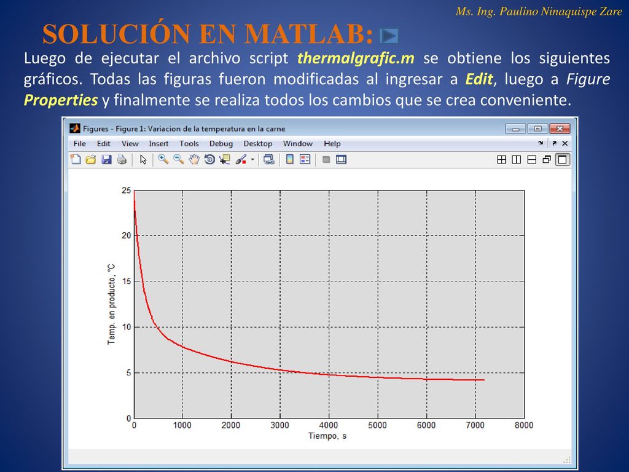Select the Rotate 3D tool
The height and width of the screenshot is (472, 629).
point(209,160)
